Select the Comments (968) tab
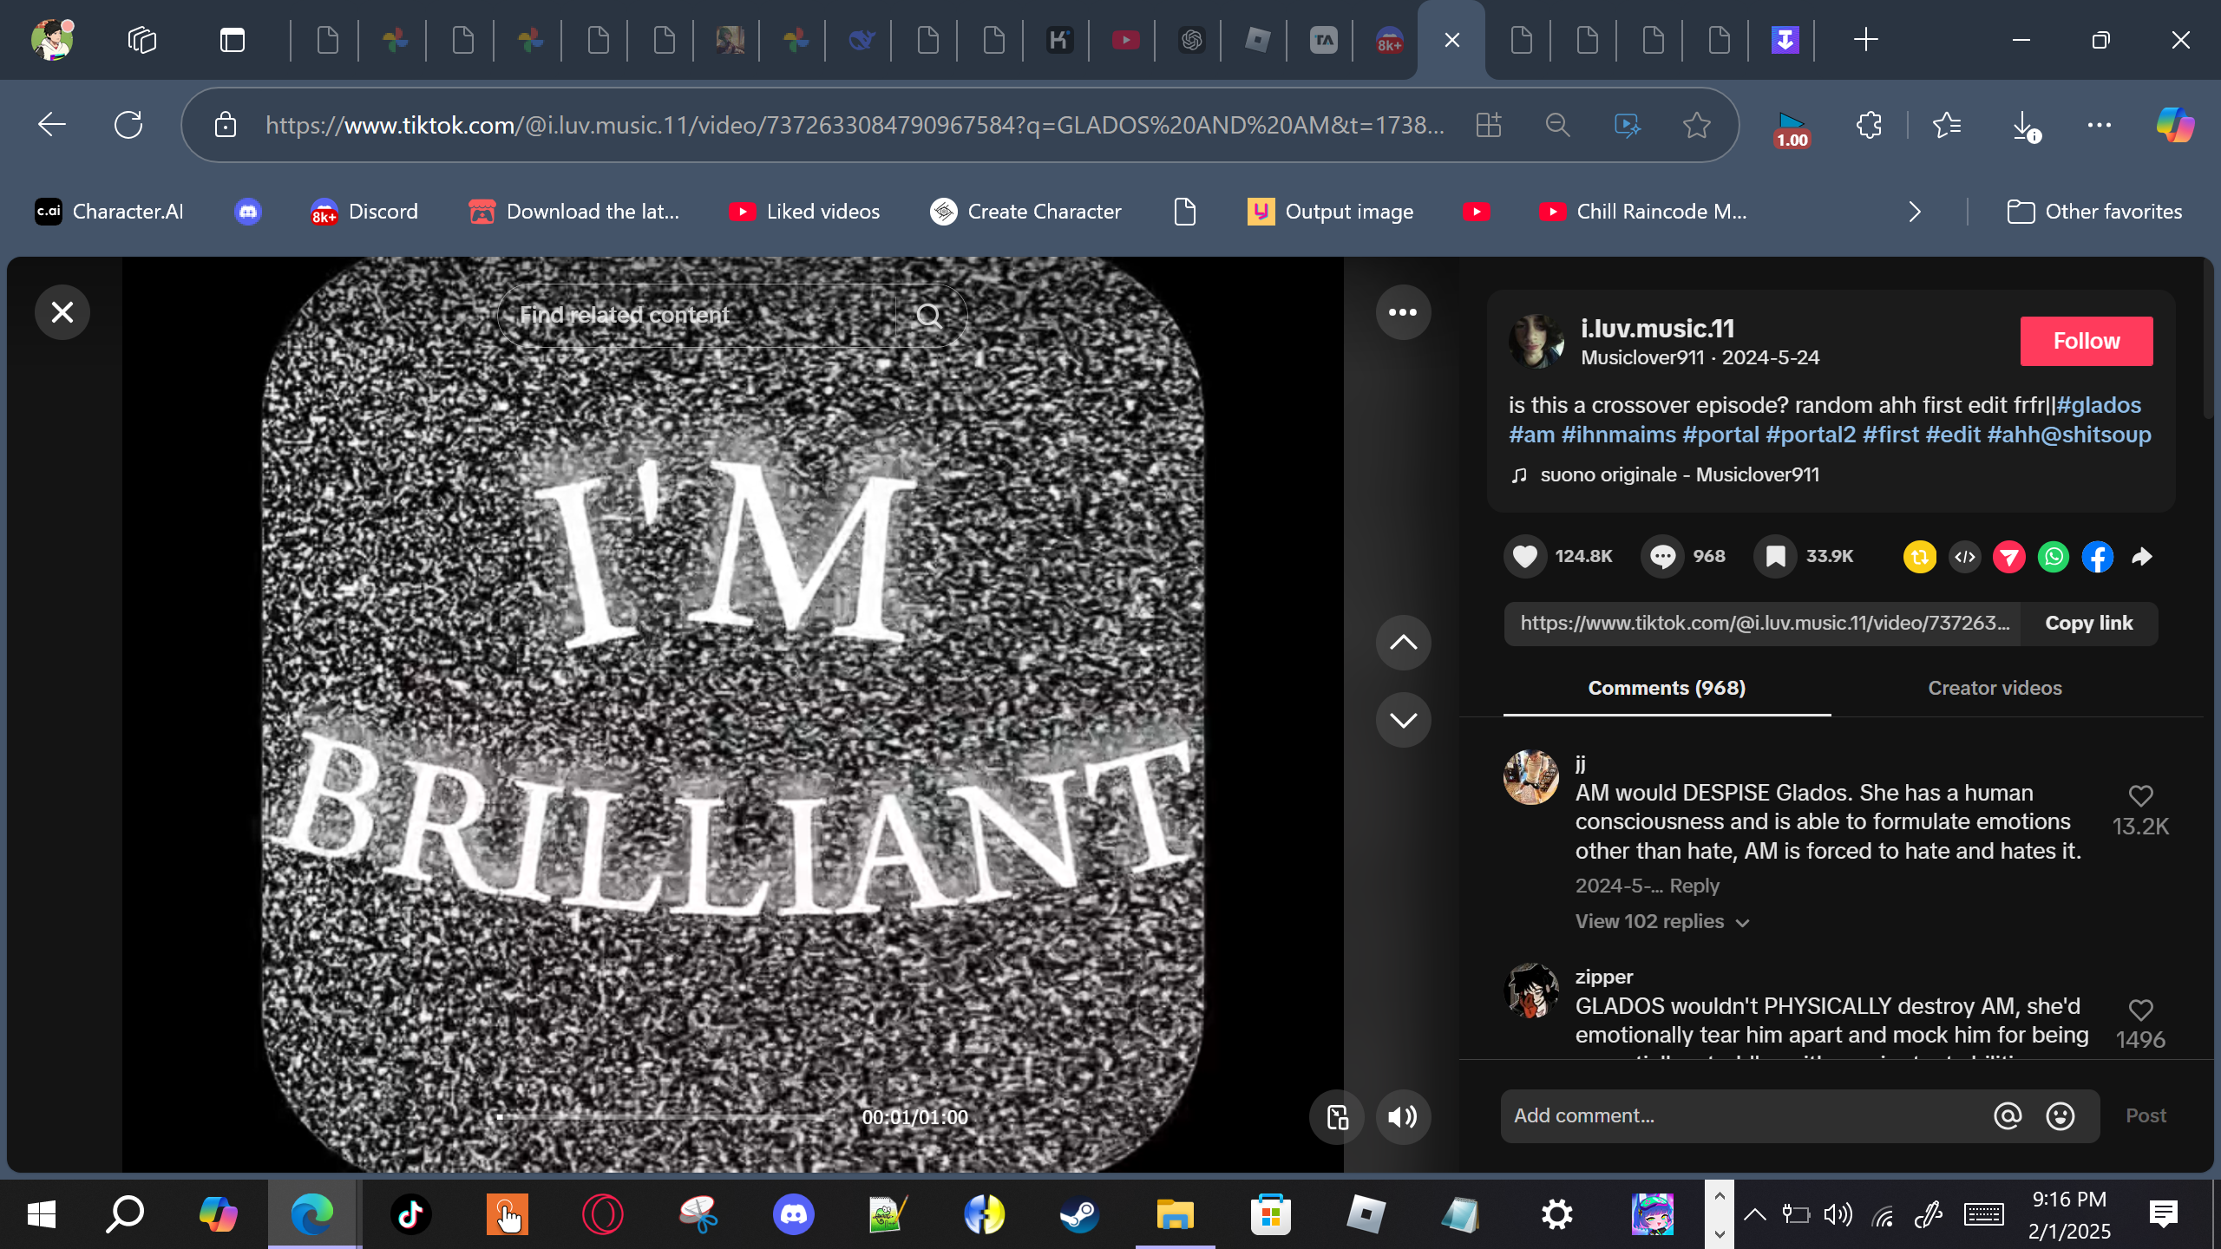The height and width of the screenshot is (1249, 2221). pos(1666,688)
